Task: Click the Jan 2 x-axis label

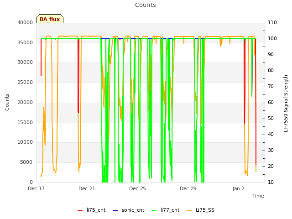Action: (x=238, y=188)
